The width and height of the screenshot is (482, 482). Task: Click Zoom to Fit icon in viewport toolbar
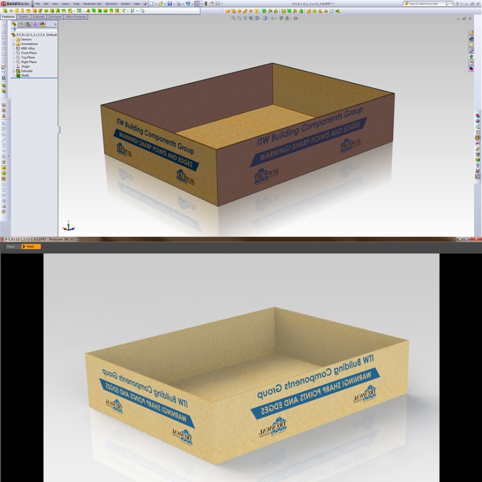point(233,18)
